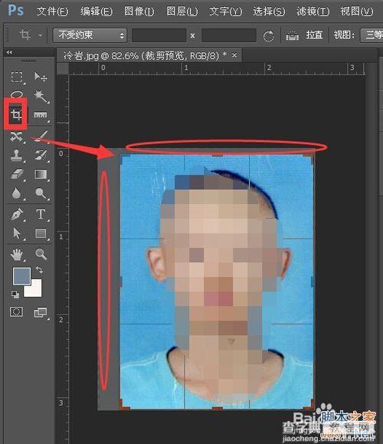This screenshot has height=444, width=383.
Task: Select the Horizontal Type tool
Action: click(41, 214)
